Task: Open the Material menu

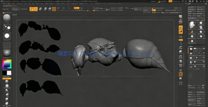Action: click(57, 4)
